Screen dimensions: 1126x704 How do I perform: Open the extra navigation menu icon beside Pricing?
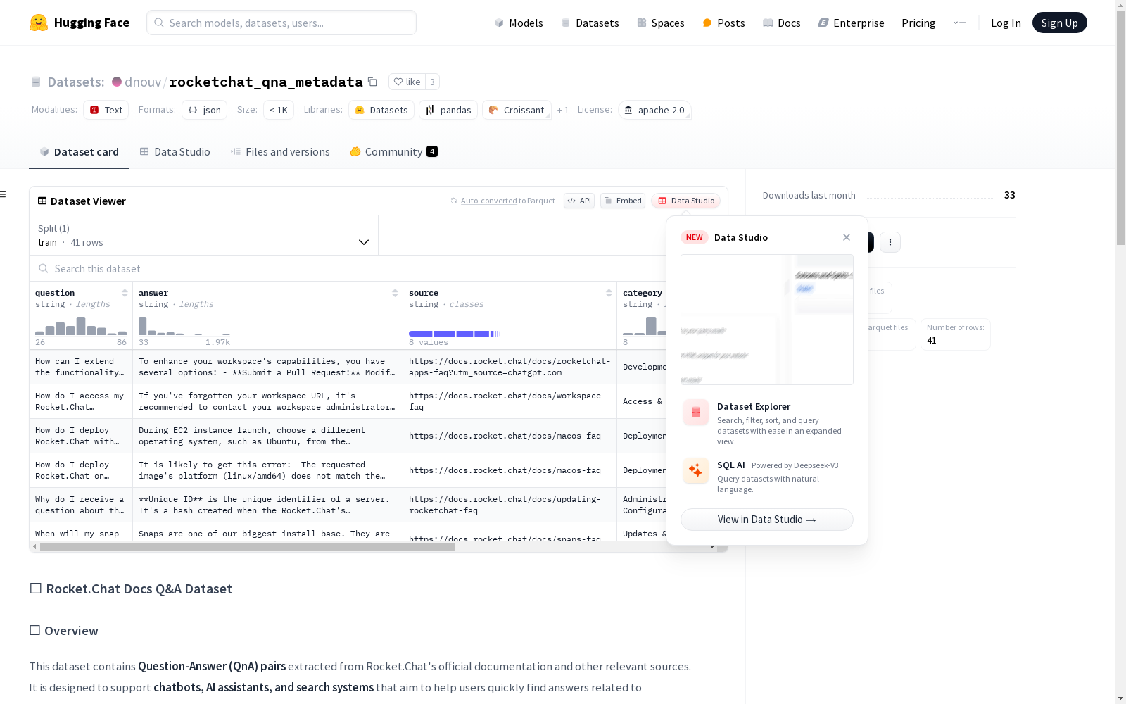point(959,23)
